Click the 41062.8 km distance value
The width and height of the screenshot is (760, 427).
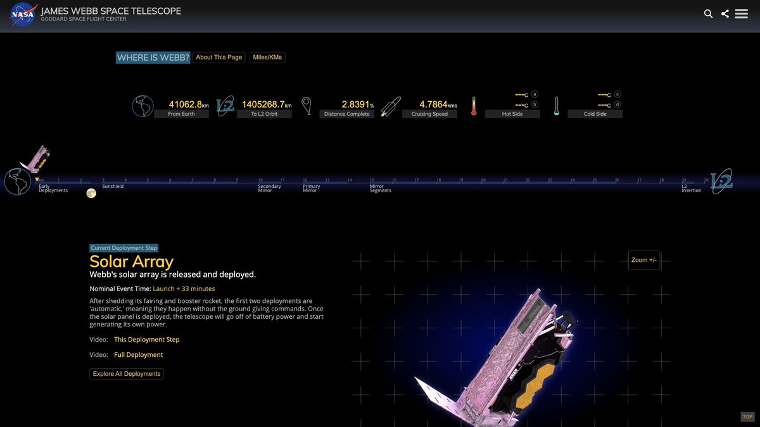click(189, 104)
